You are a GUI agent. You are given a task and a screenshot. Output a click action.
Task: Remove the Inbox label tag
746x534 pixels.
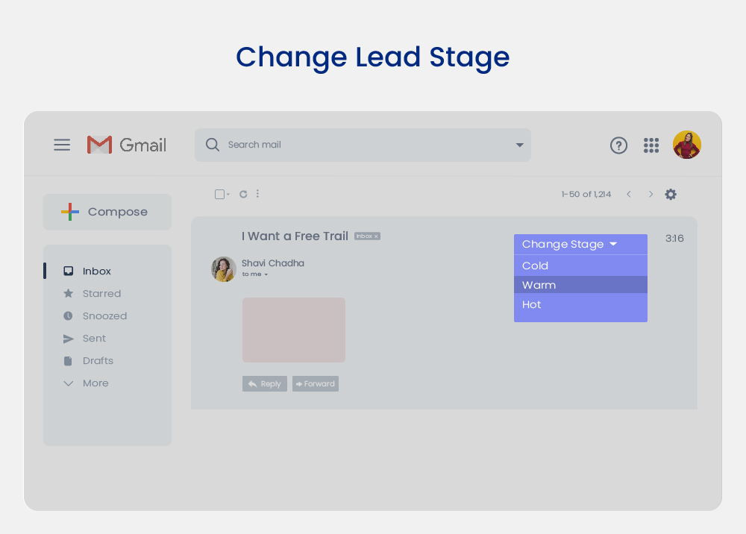pos(376,236)
